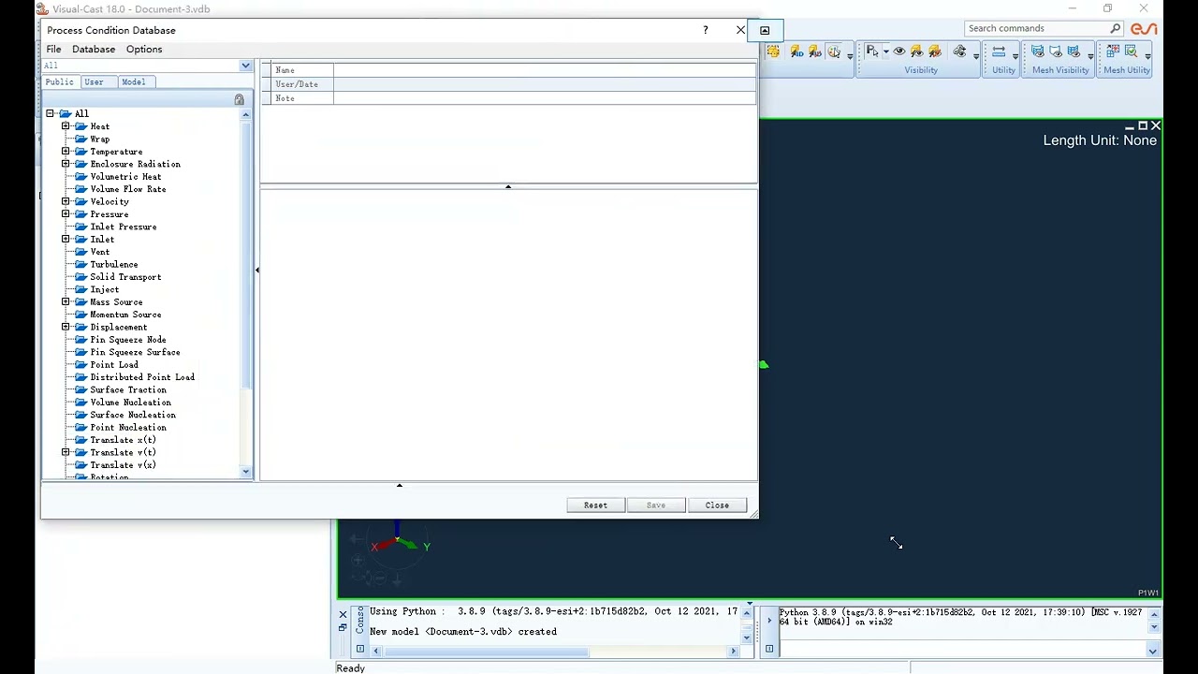Click the search magnifier icon in Search commands
Image resolution: width=1198 pixels, height=674 pixels.
(1115, 28)
